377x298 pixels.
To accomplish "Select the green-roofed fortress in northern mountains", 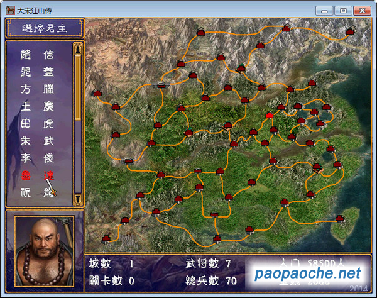I will pyautogui.click(x=241, y=69).
